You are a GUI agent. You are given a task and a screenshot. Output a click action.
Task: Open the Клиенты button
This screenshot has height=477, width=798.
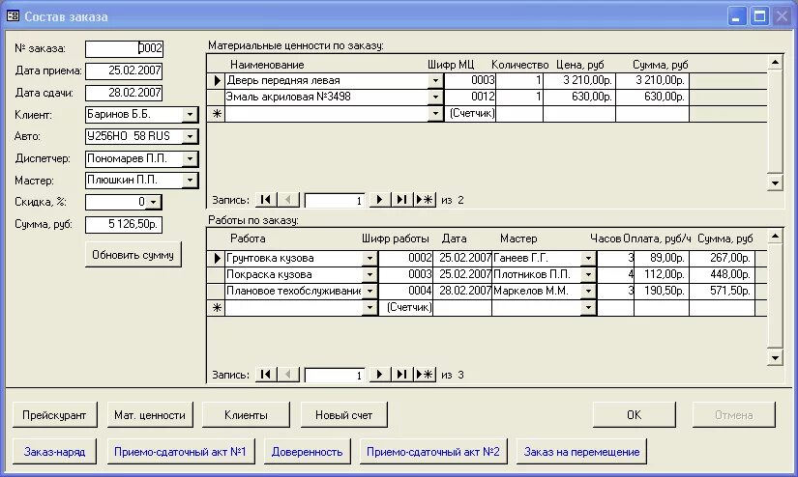pos(246,415)
